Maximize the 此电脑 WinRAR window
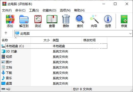The height and width of the screenshot is (92, 133). [x=115, y=4]
